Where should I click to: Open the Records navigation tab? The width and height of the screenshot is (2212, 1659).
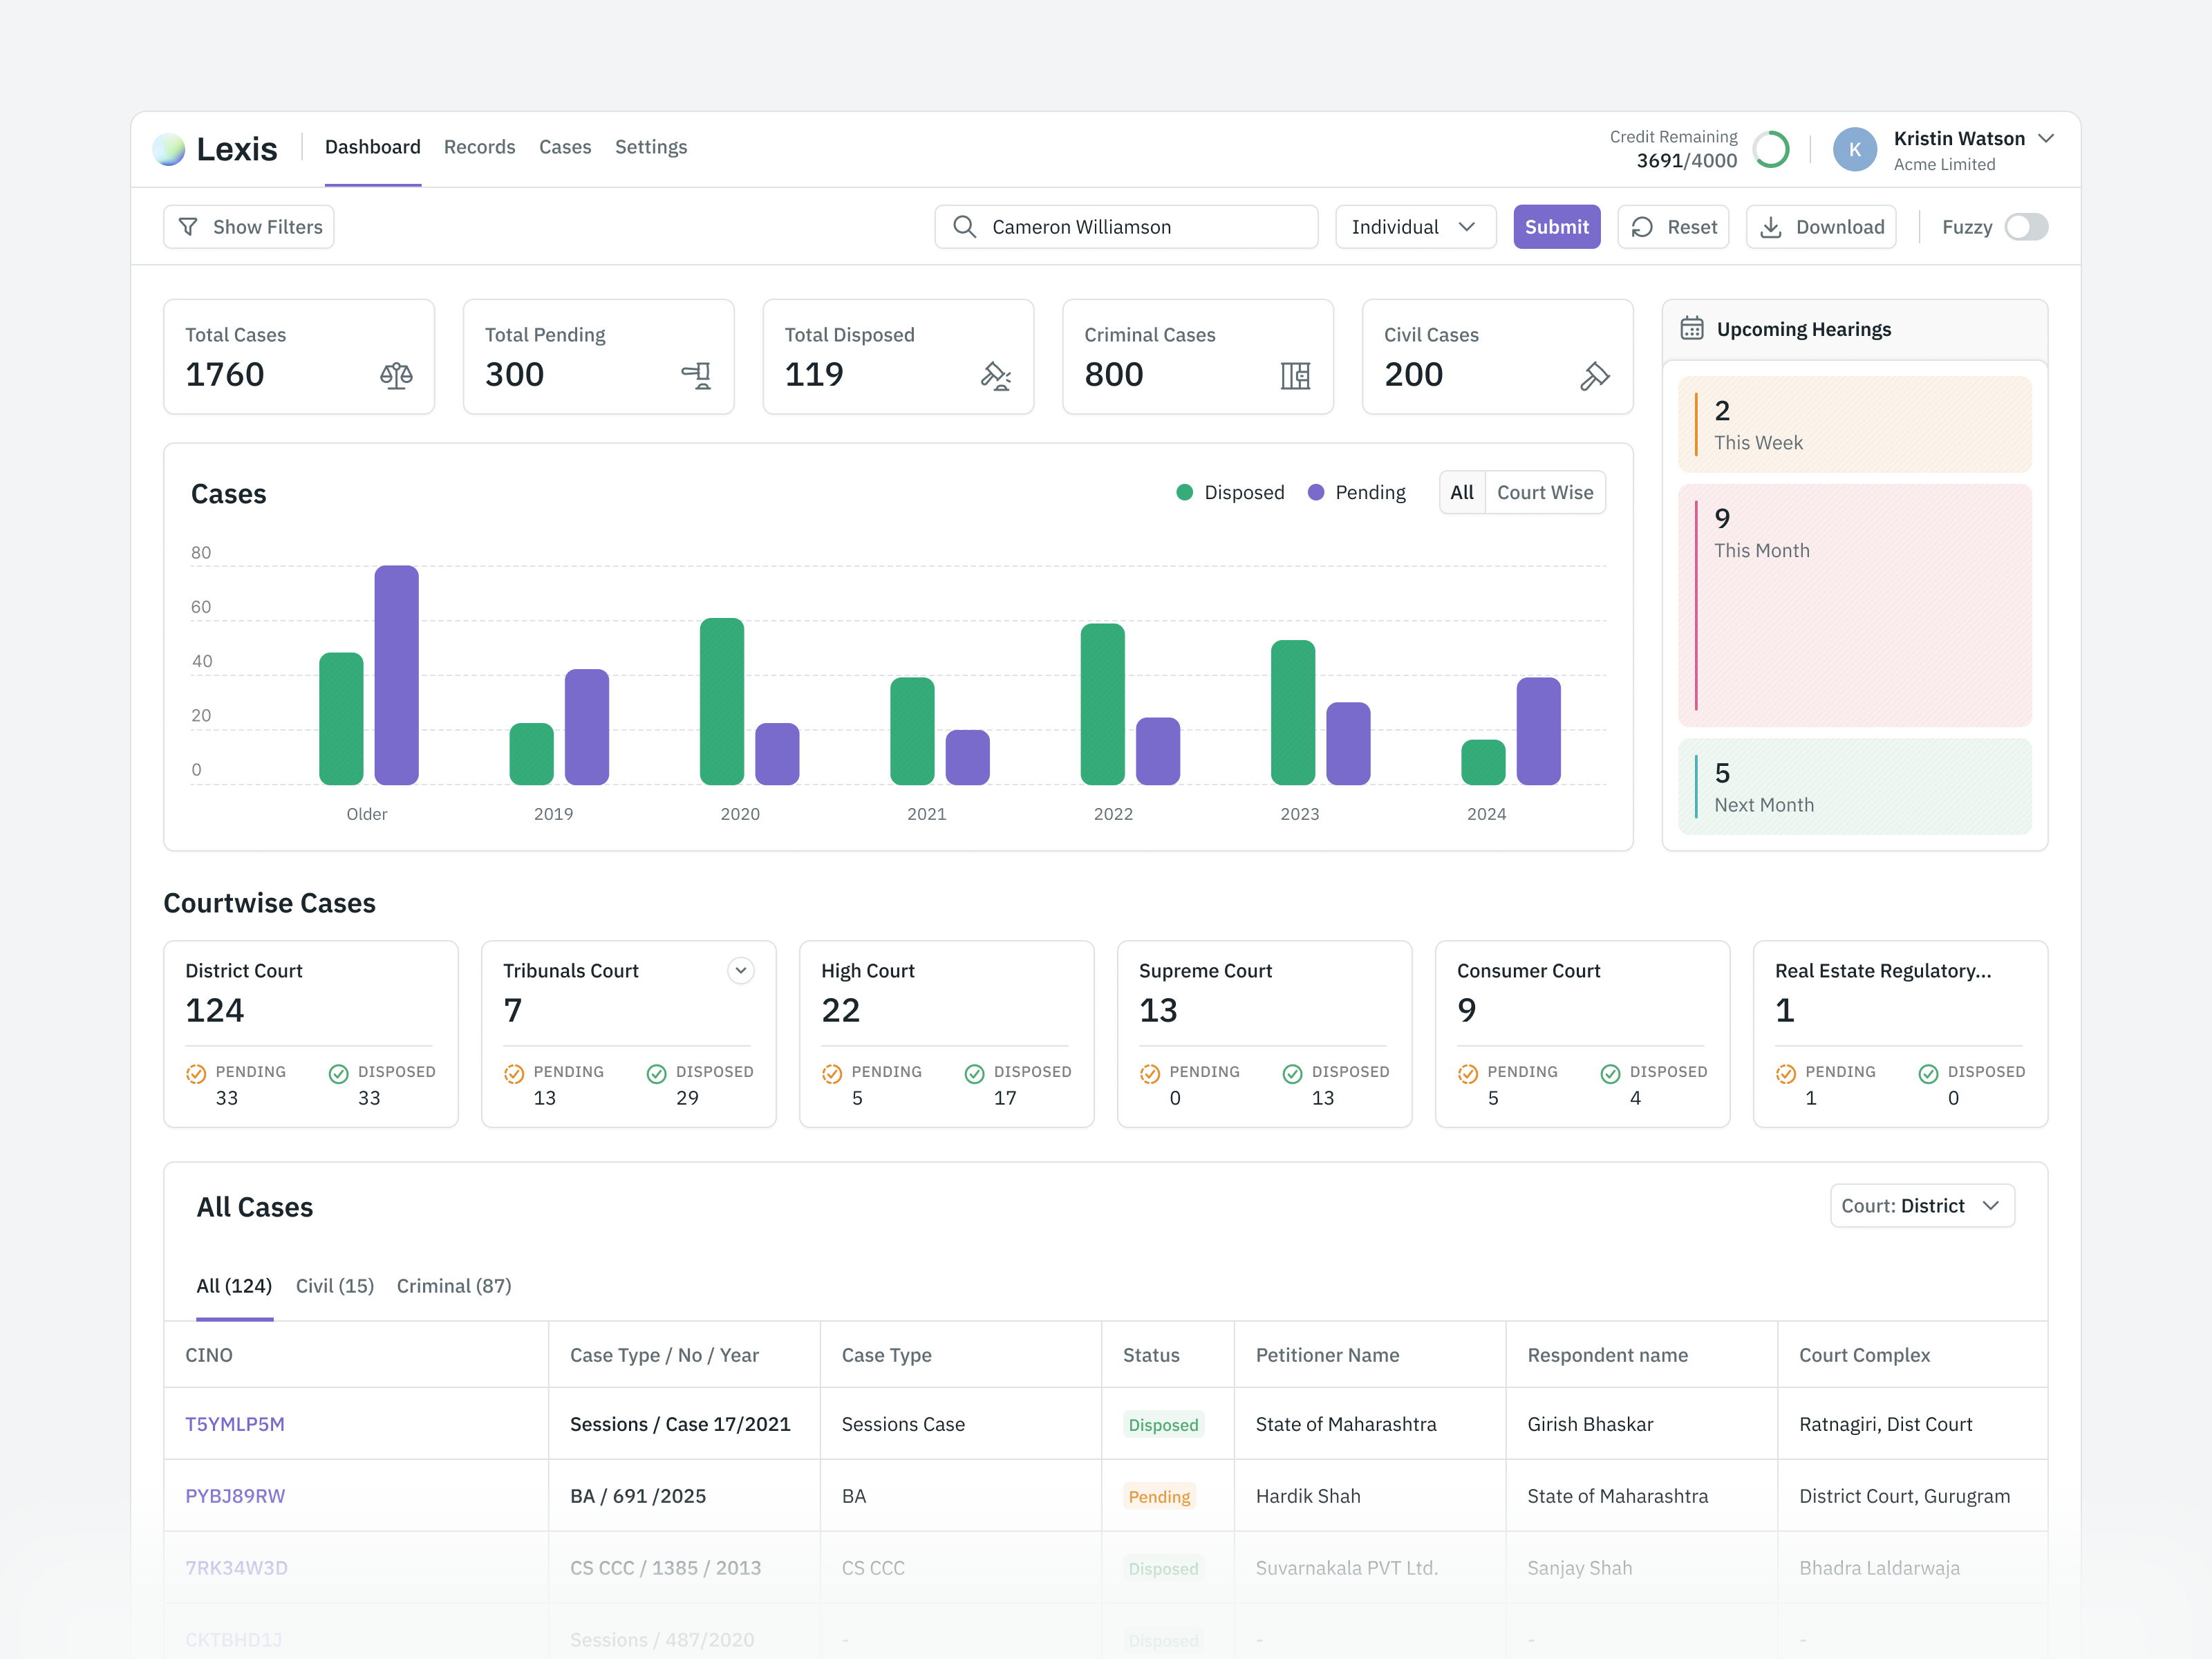pos(479,147)
